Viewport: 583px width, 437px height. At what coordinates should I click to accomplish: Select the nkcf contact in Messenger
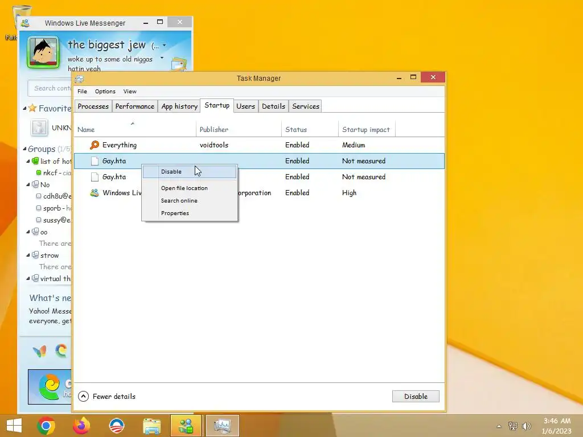(53, 173)
